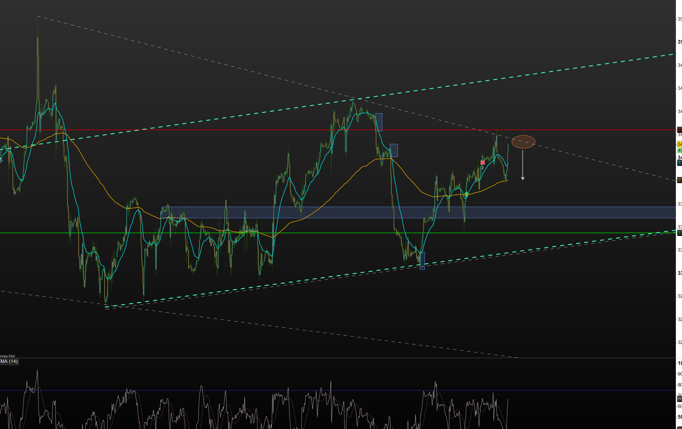Select the white downward arrow annotation
This screenshot has height=429, width=682.
[523, 165]
